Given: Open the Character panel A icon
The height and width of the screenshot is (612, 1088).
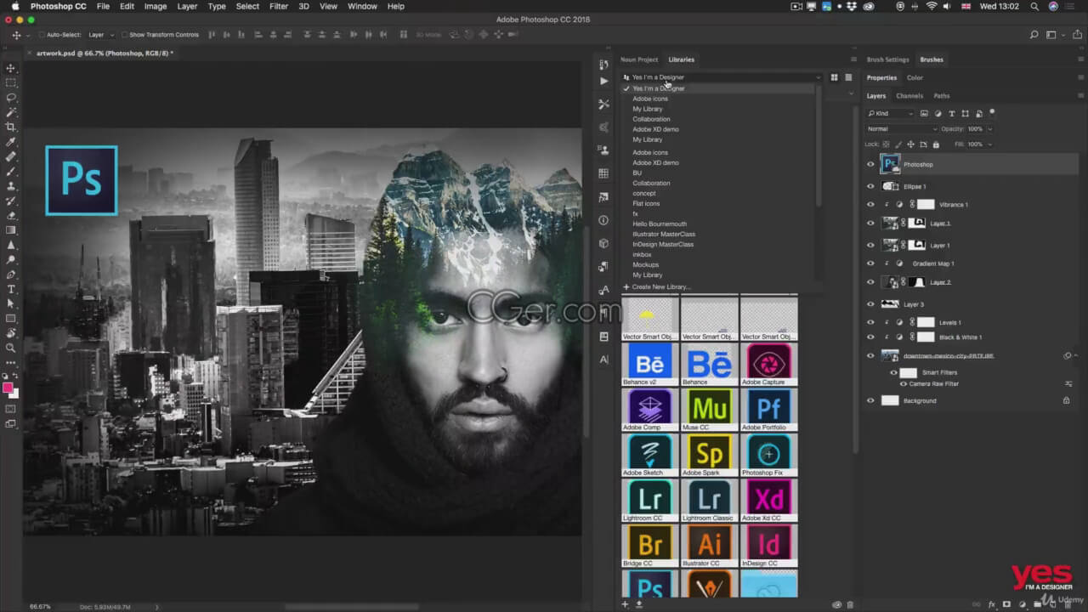Looking at the screenshot, I should [x=603, y=360].
